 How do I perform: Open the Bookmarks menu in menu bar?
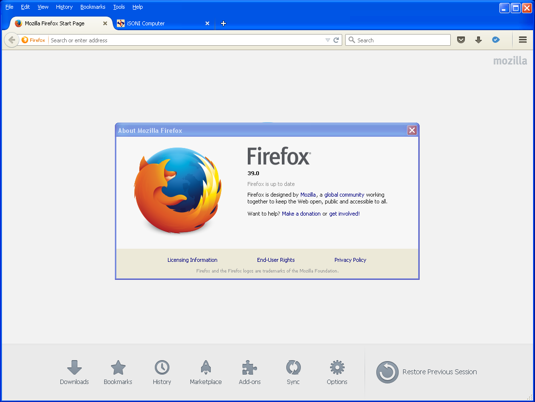(93, 7)
